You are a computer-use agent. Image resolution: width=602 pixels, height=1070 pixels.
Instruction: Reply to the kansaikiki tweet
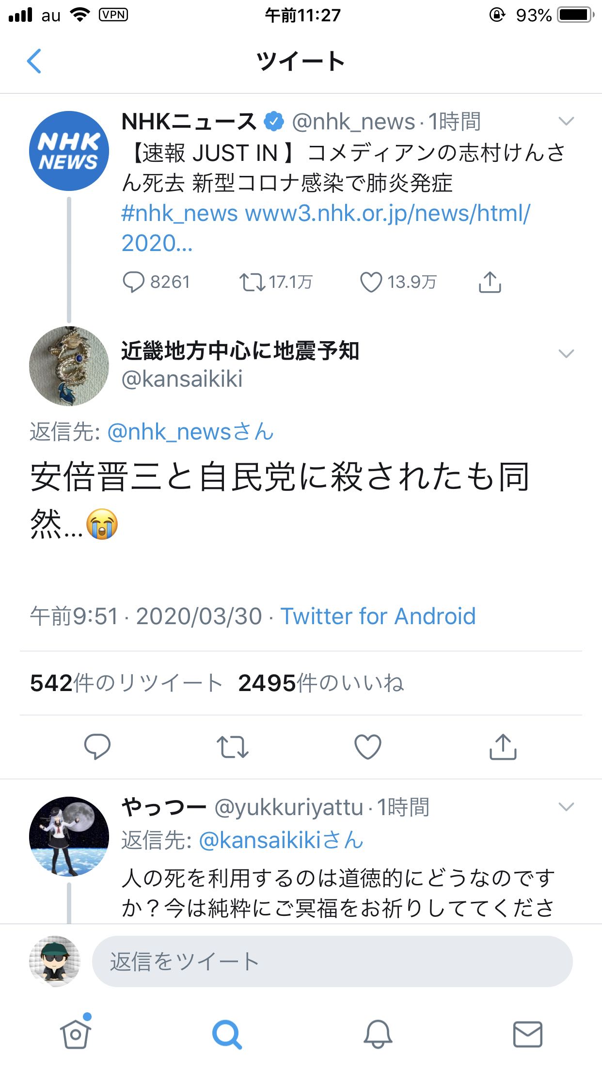coord(97,747)
